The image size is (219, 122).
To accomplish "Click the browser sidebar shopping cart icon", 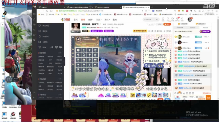I will click(34, 40).
